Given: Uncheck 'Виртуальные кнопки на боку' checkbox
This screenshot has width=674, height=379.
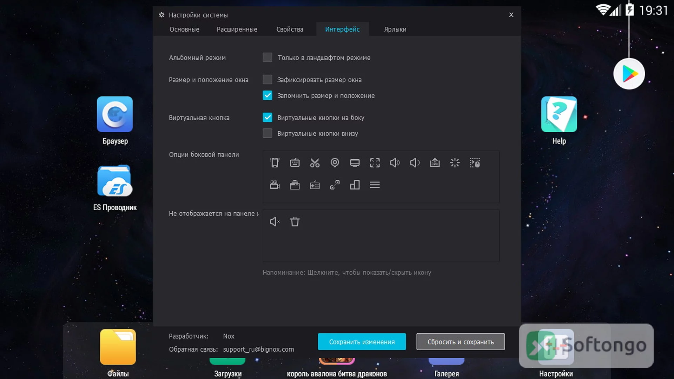Looking at the screenshot, I should (x=267, y=118).
